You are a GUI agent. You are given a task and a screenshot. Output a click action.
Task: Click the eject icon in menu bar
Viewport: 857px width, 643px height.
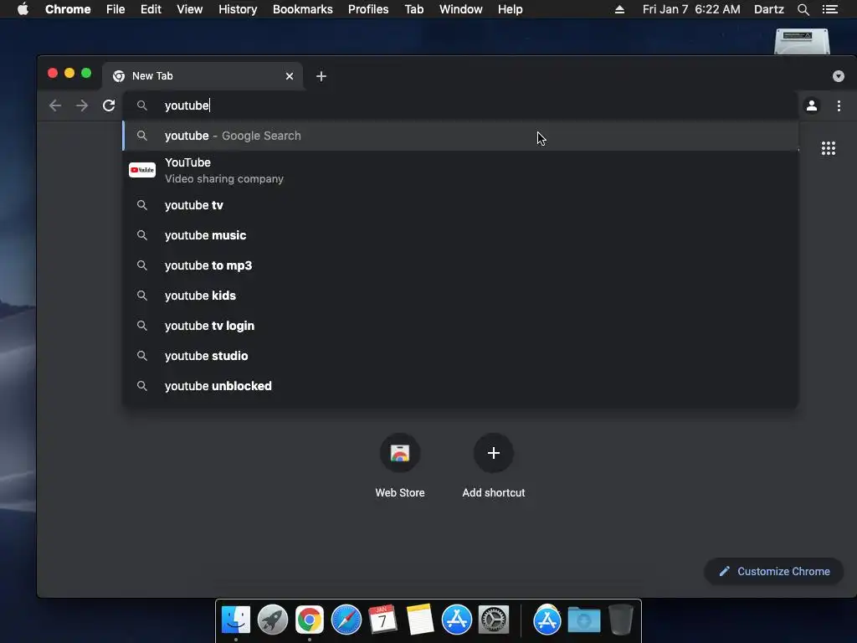pyautogui.click(x=619, y=9)
